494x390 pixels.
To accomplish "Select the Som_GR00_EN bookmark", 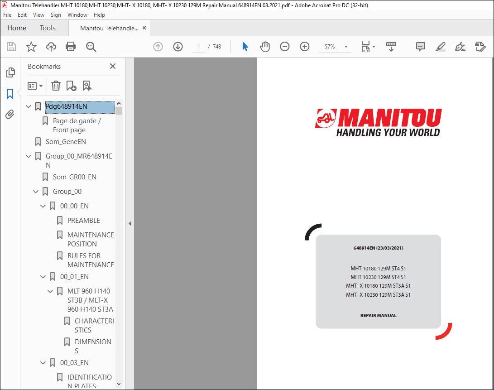I will (x=74, y=177).
